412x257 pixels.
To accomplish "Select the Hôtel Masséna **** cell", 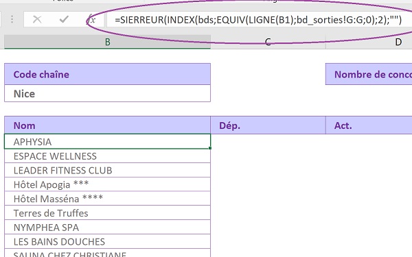I will click(x=108, y=199).
